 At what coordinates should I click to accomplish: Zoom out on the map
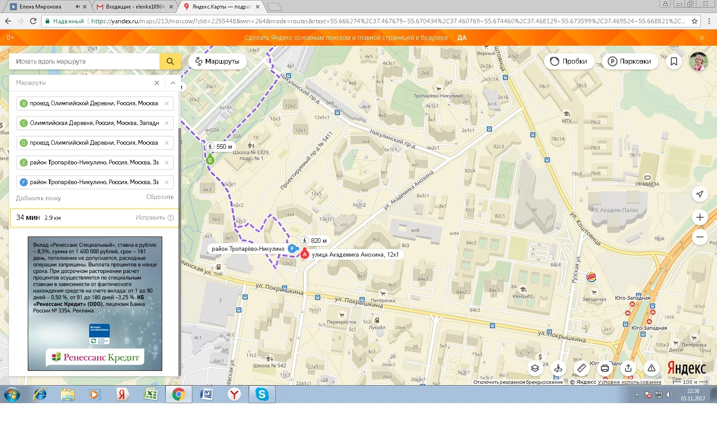tap(700, 237)
